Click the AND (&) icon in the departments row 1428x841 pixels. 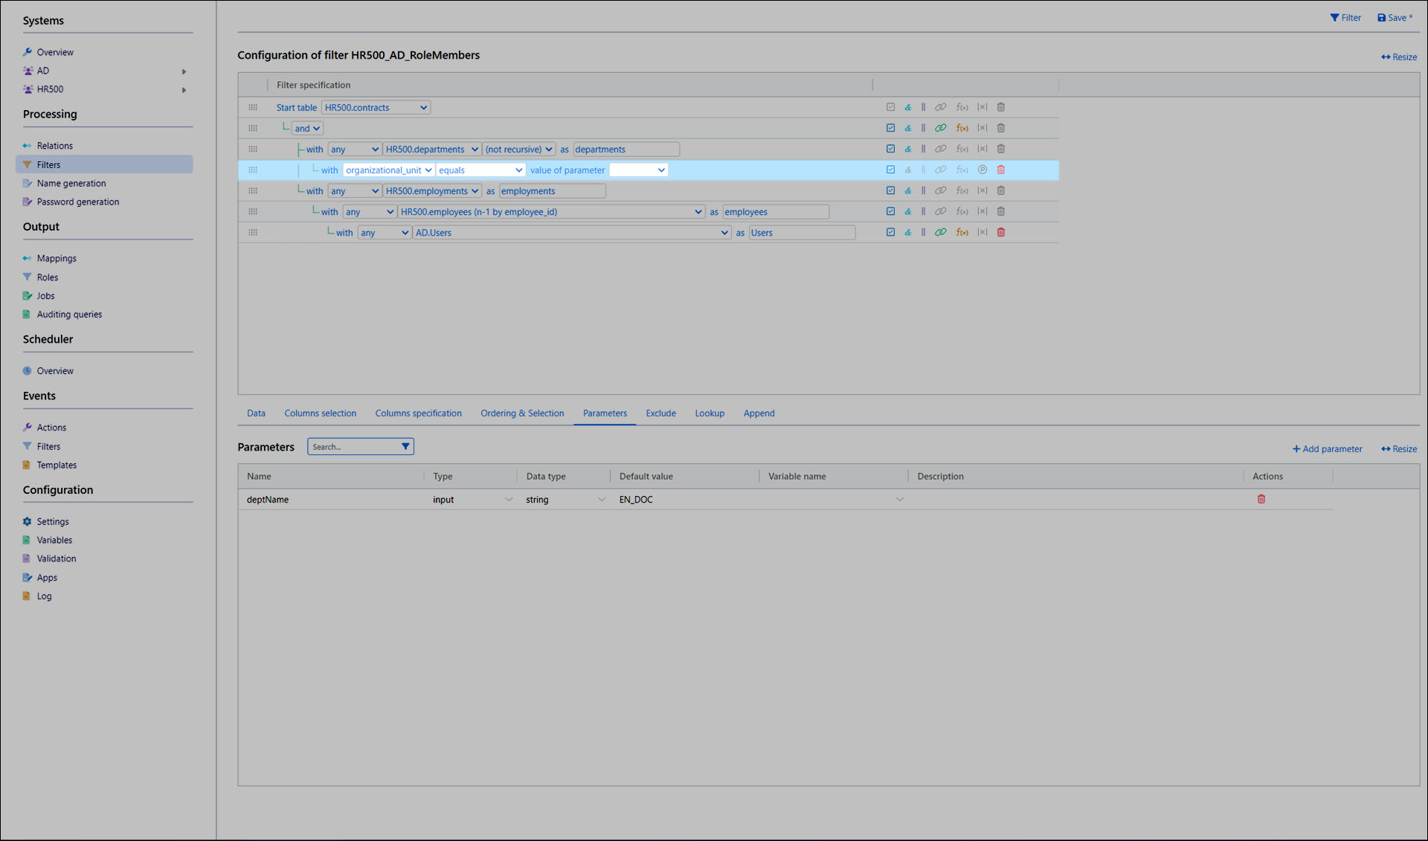pyautogui.click(x=908, y=149)
